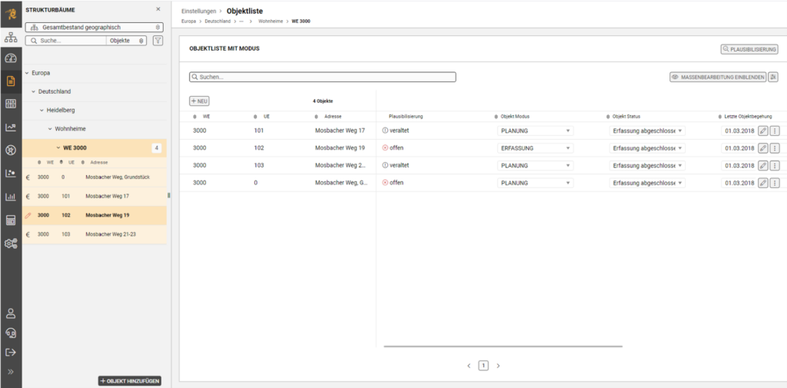Click the Objekt hinzufügen button
The width and height of the screenshot is (787, 388).
[130, 380]
